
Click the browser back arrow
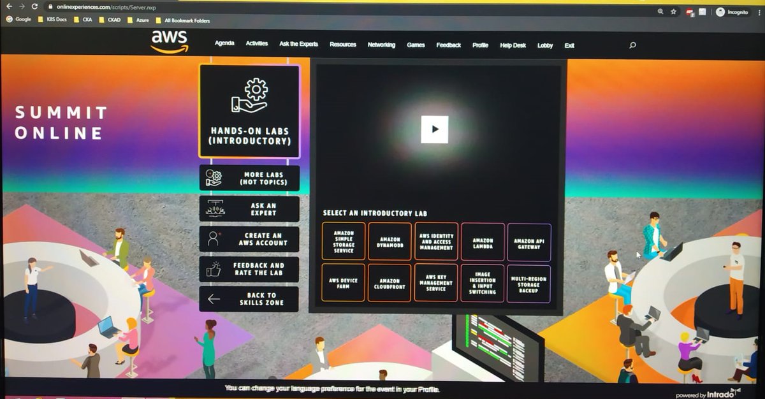8,6
